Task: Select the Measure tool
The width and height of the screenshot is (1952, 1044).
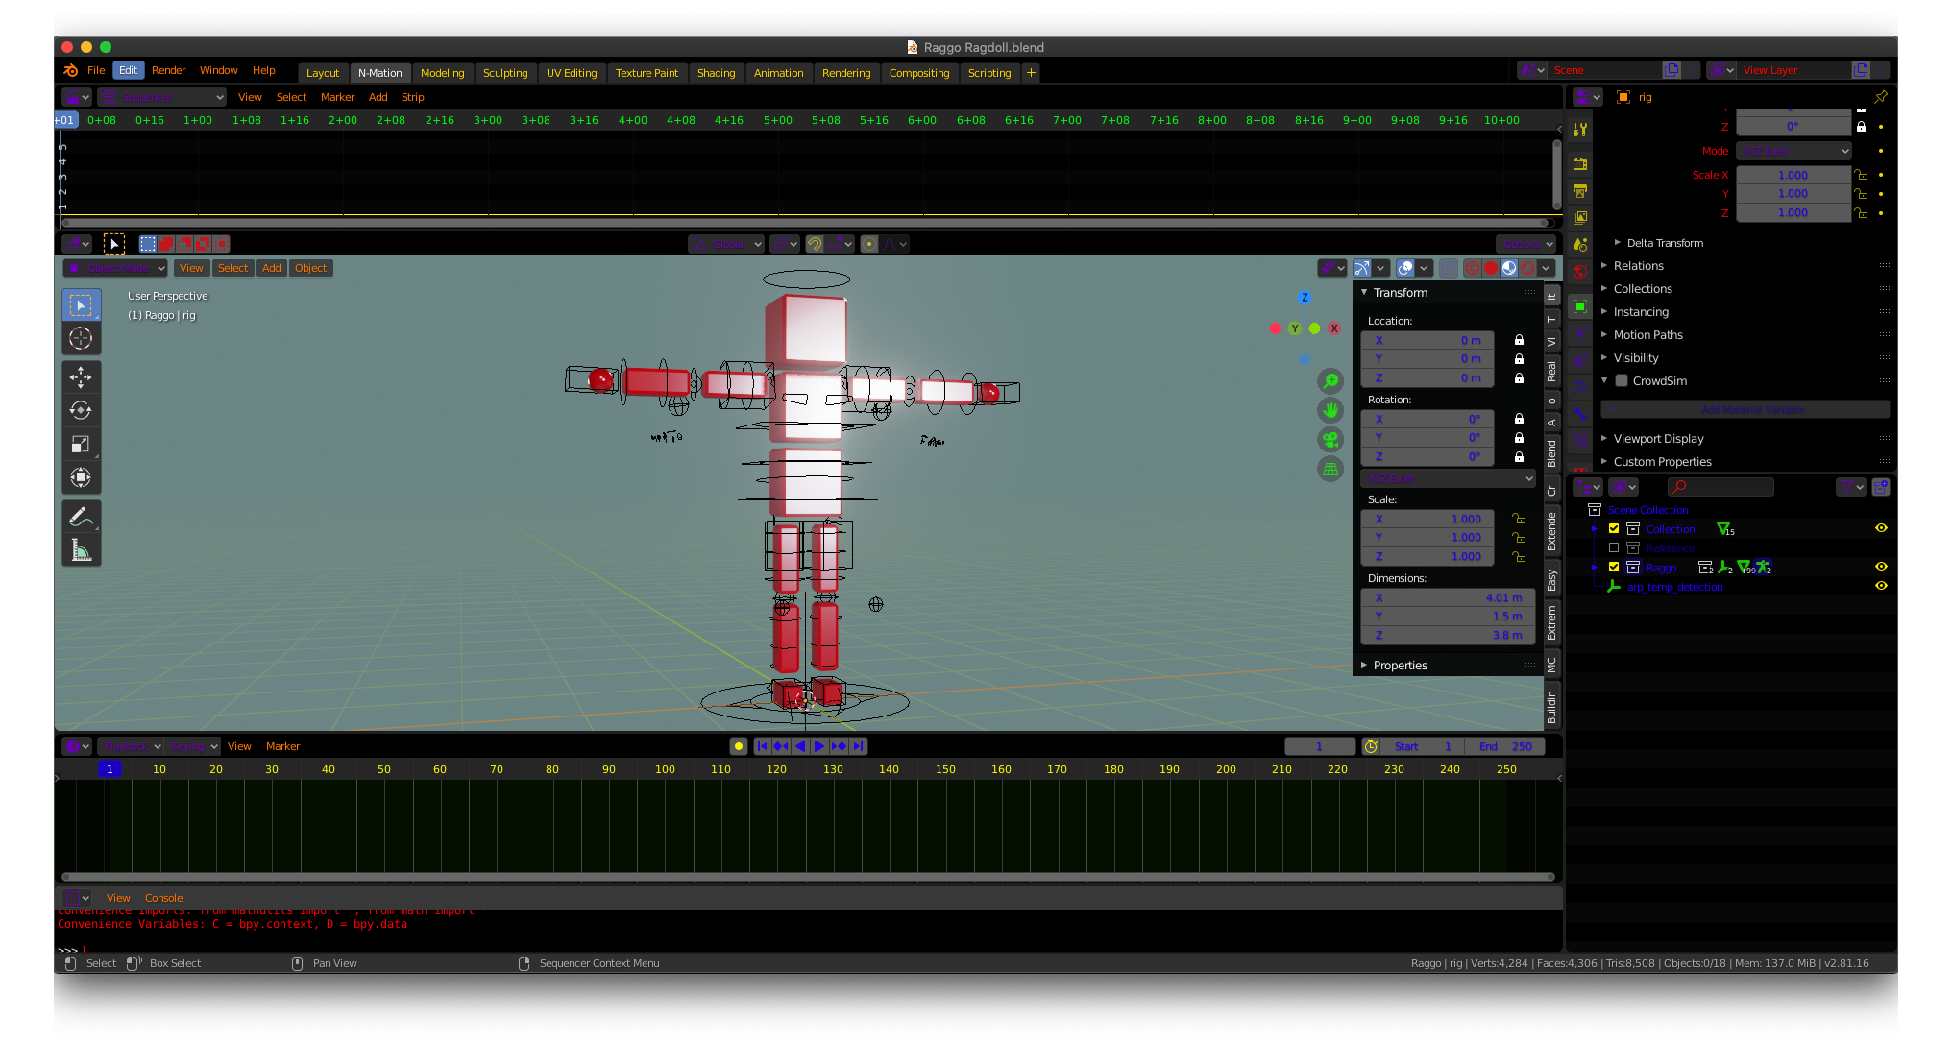Action: [x=81, y=550]
